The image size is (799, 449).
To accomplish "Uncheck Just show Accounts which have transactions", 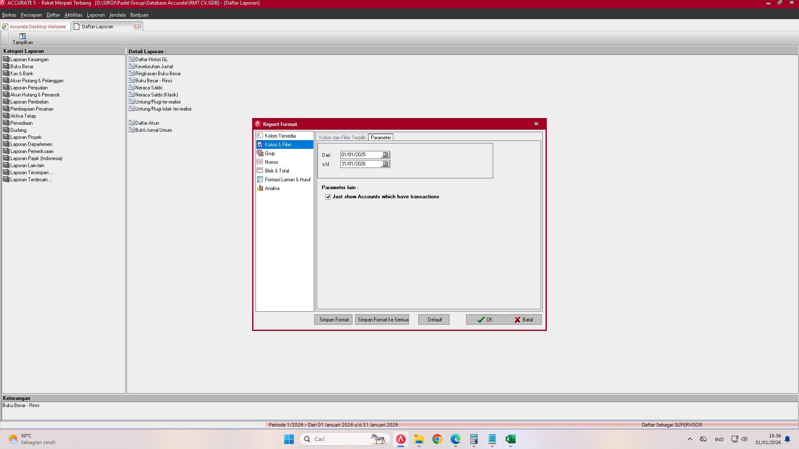I will 328,196.
